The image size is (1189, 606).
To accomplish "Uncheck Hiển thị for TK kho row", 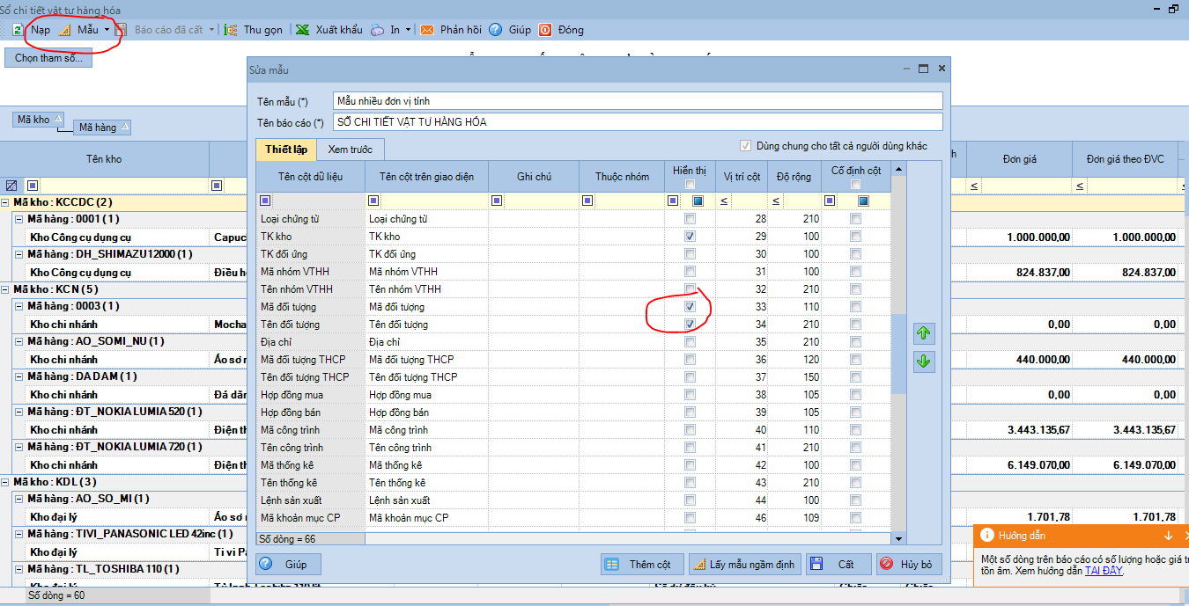I will point(690,237).
